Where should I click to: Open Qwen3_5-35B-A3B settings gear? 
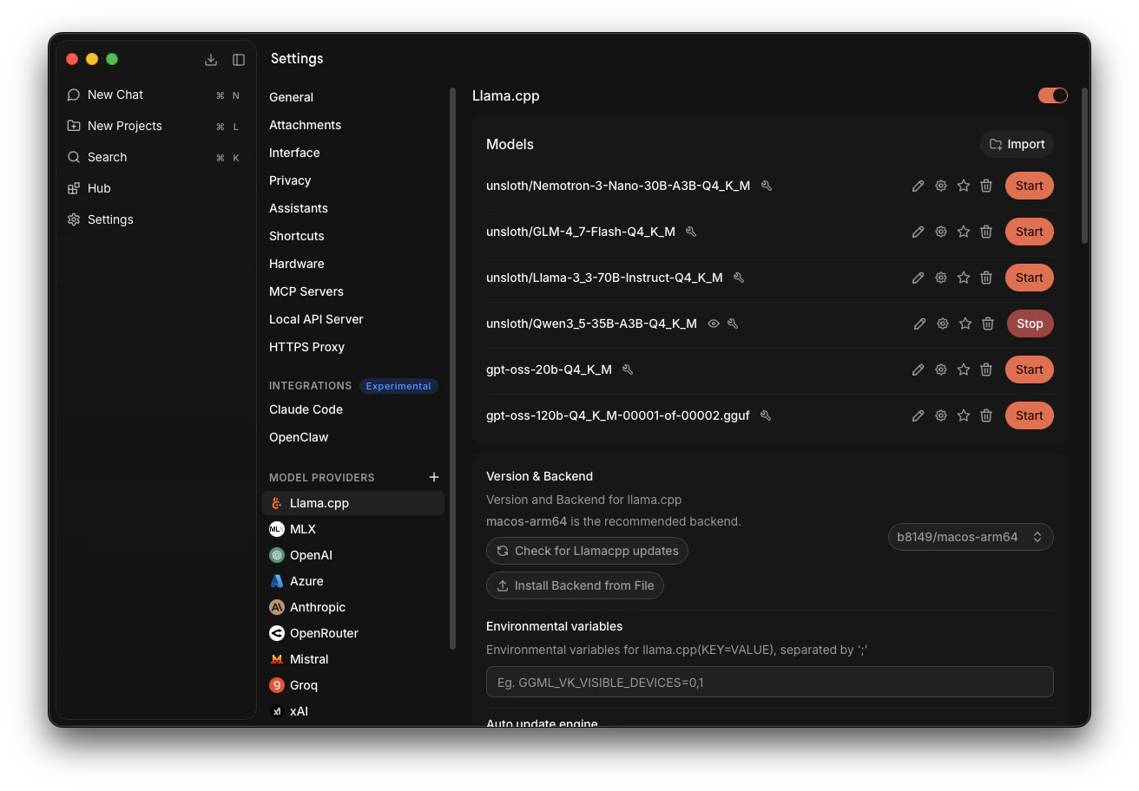(942, 324)
